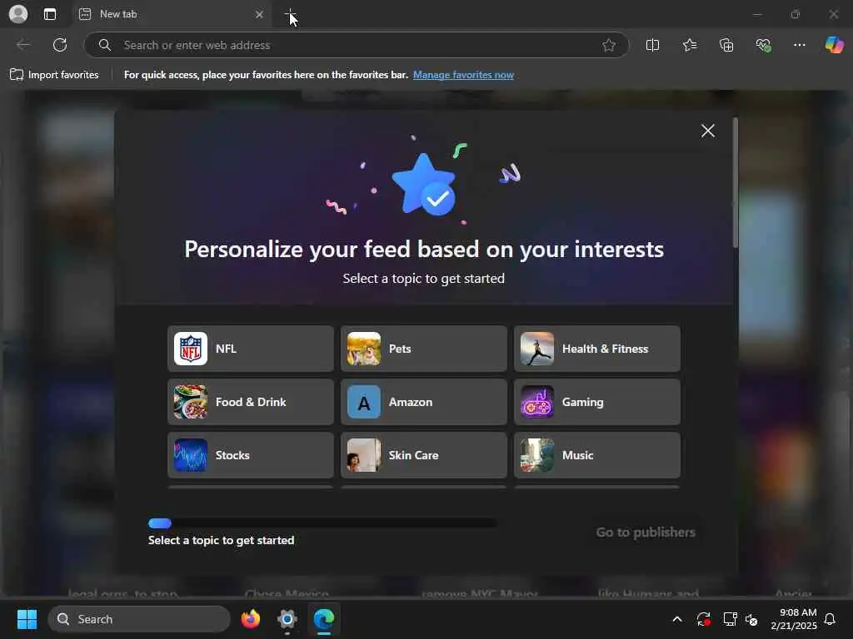Click the topic selection progress bar

pos(322,523)
